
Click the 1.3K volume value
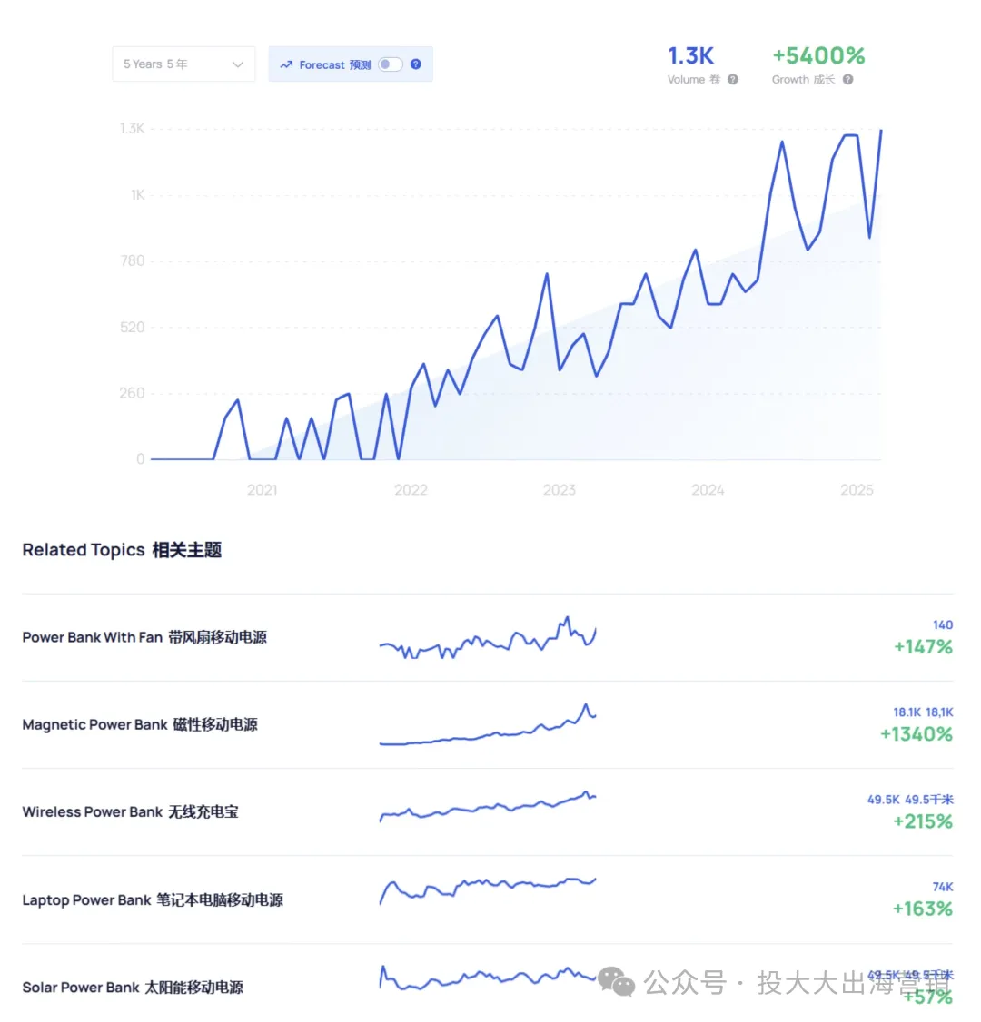tap(690, 56)
